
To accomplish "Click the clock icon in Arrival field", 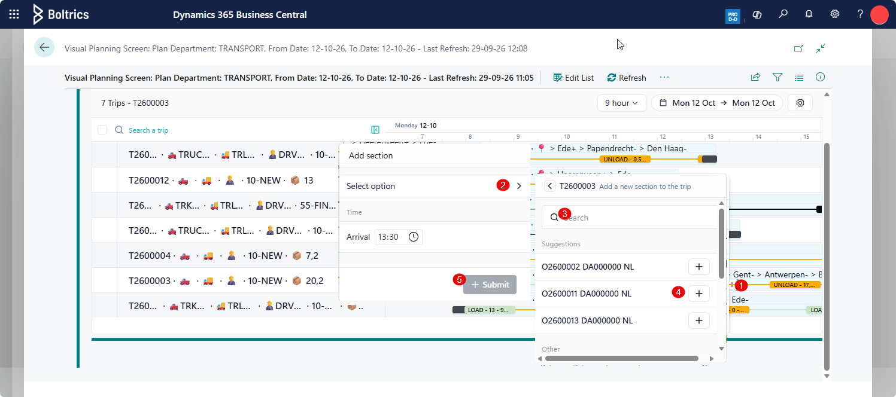I will pyautogui.click(x=414, y=237).
